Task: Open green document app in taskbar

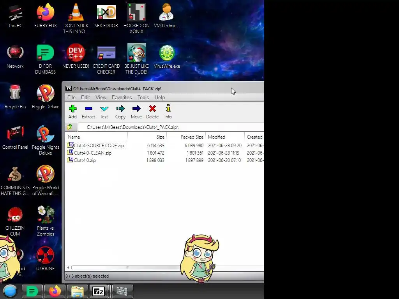Action: pyautogui.click(x=32, y=291)
